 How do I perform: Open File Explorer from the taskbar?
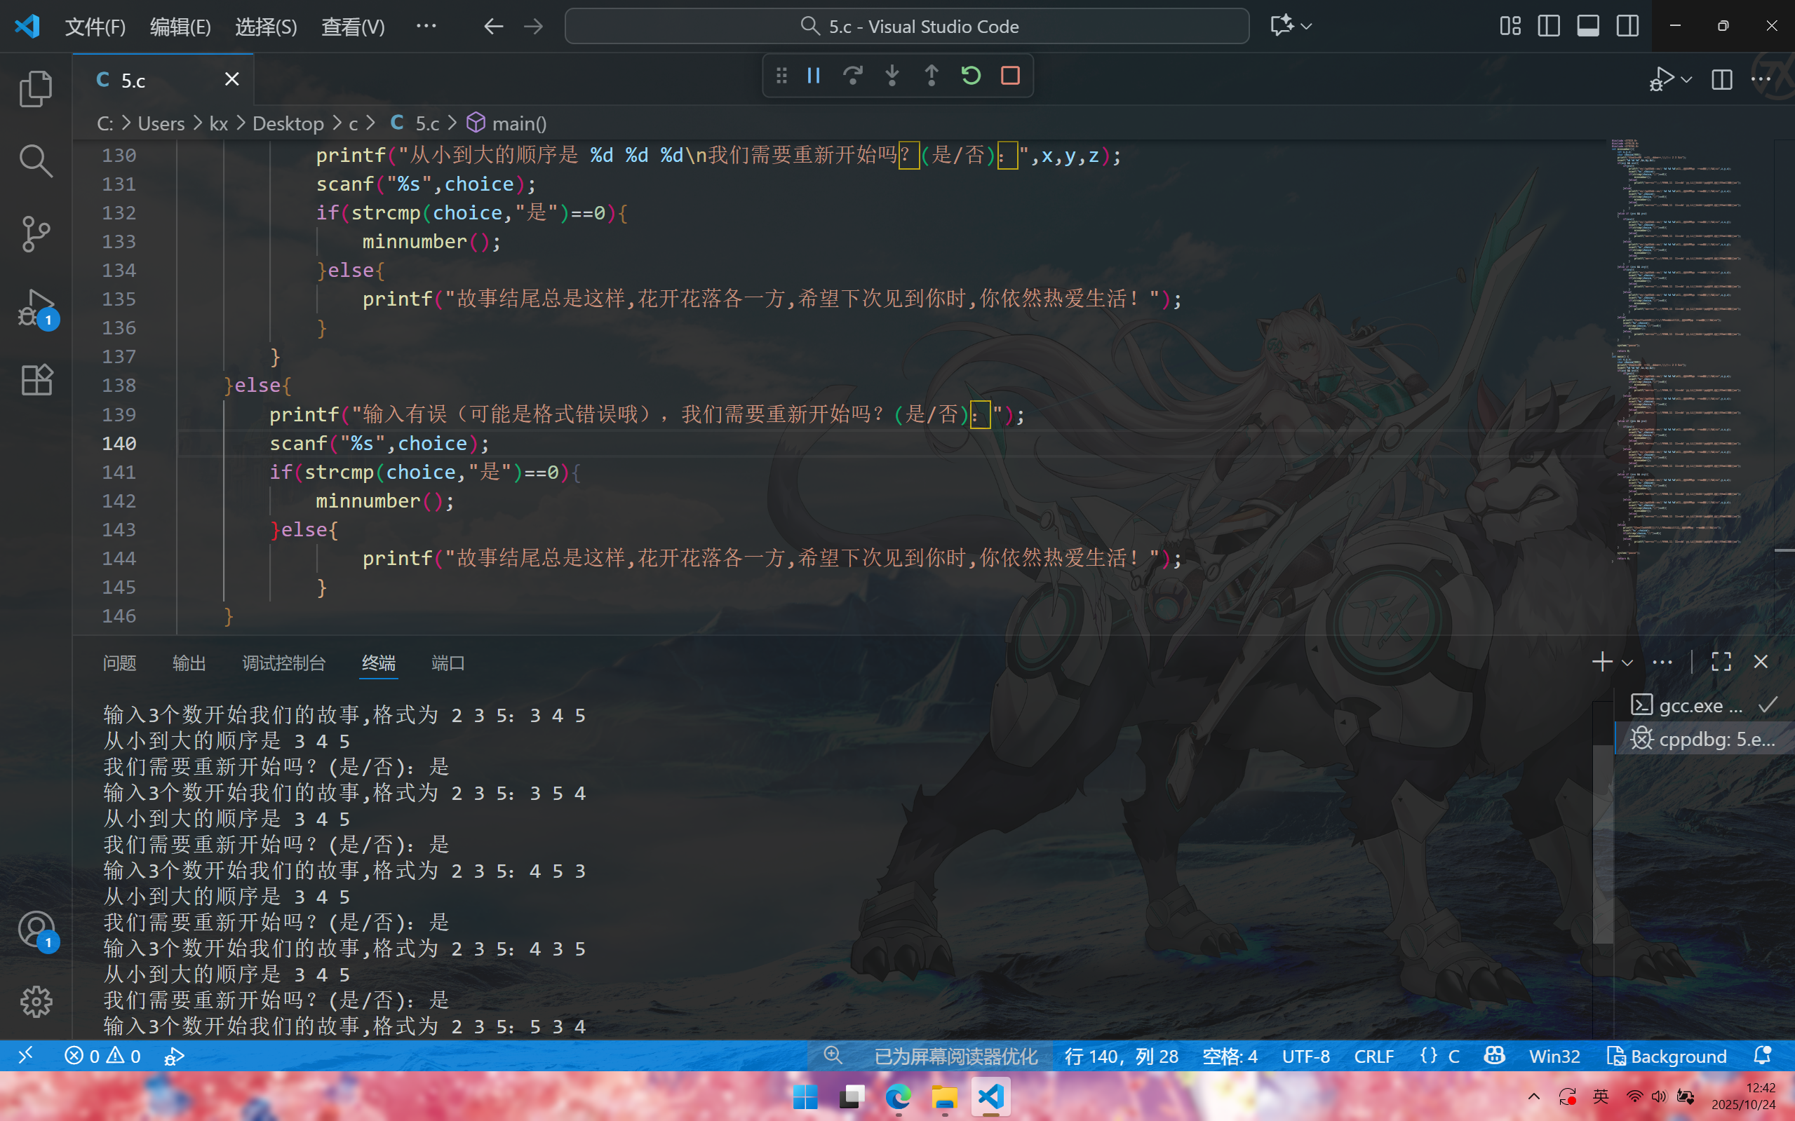coord(944,1097)
